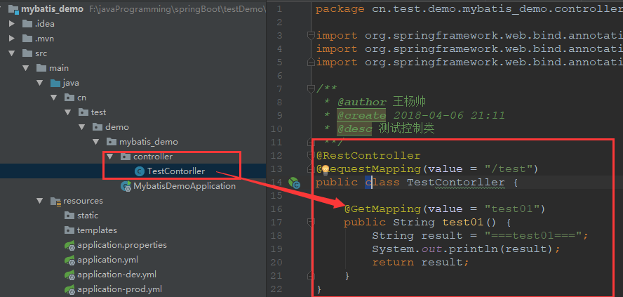
Task: Collapse the java folder arrow
Action: (40, 83)
